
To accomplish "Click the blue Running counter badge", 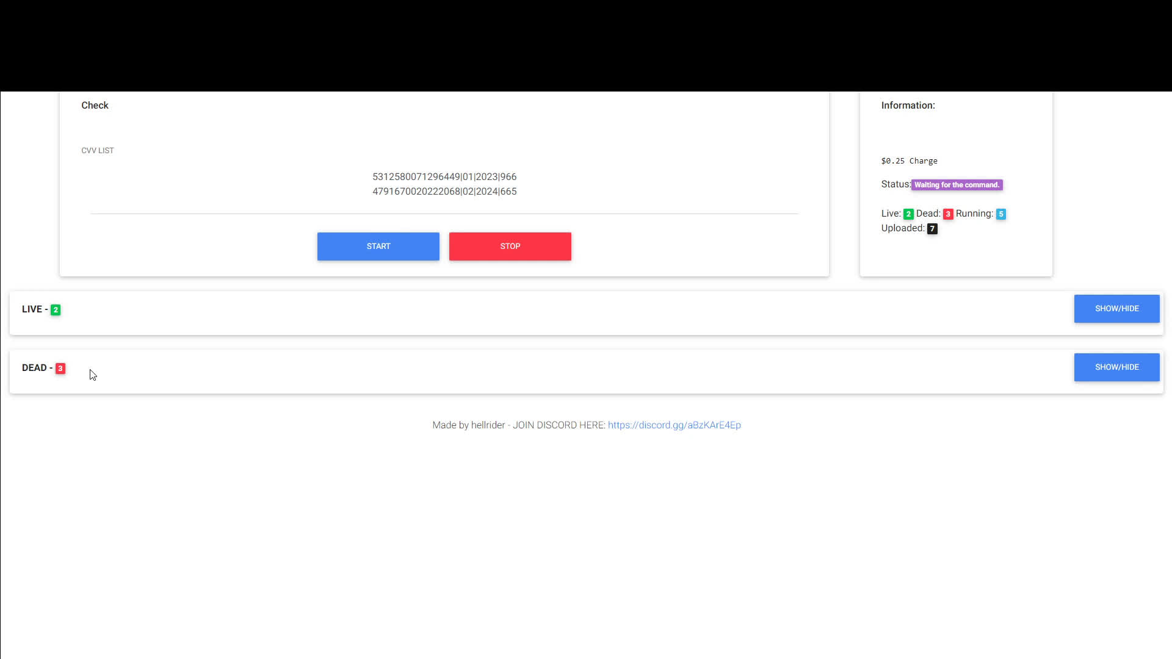I will click(1001, 214).
